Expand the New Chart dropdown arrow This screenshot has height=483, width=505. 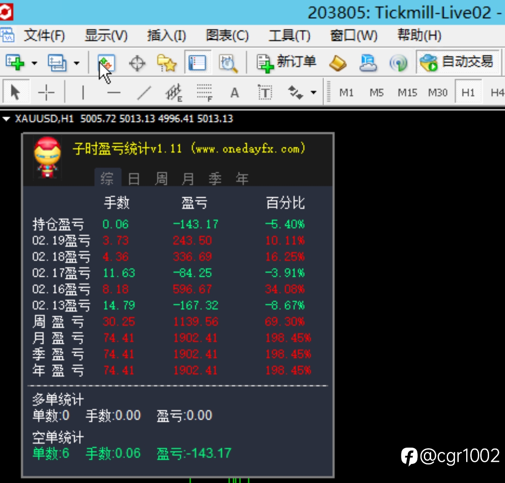tap(34, 63)
